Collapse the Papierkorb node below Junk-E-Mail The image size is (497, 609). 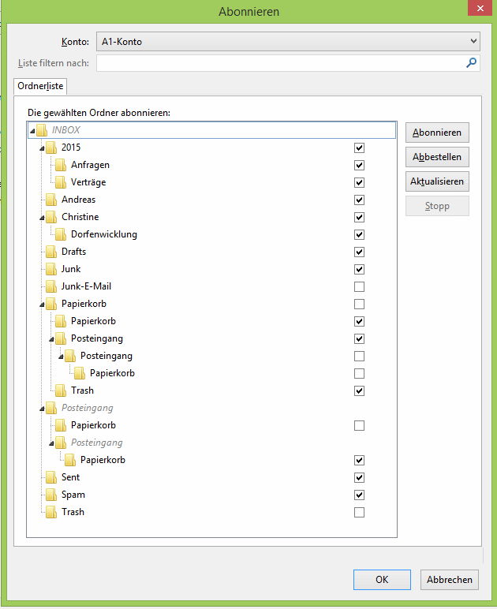(x=42, y=304)
